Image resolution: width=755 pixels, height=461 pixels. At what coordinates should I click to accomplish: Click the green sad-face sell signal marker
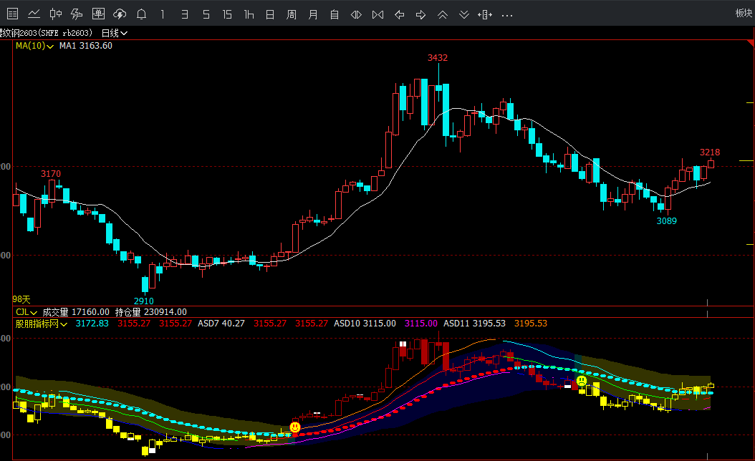582,381
